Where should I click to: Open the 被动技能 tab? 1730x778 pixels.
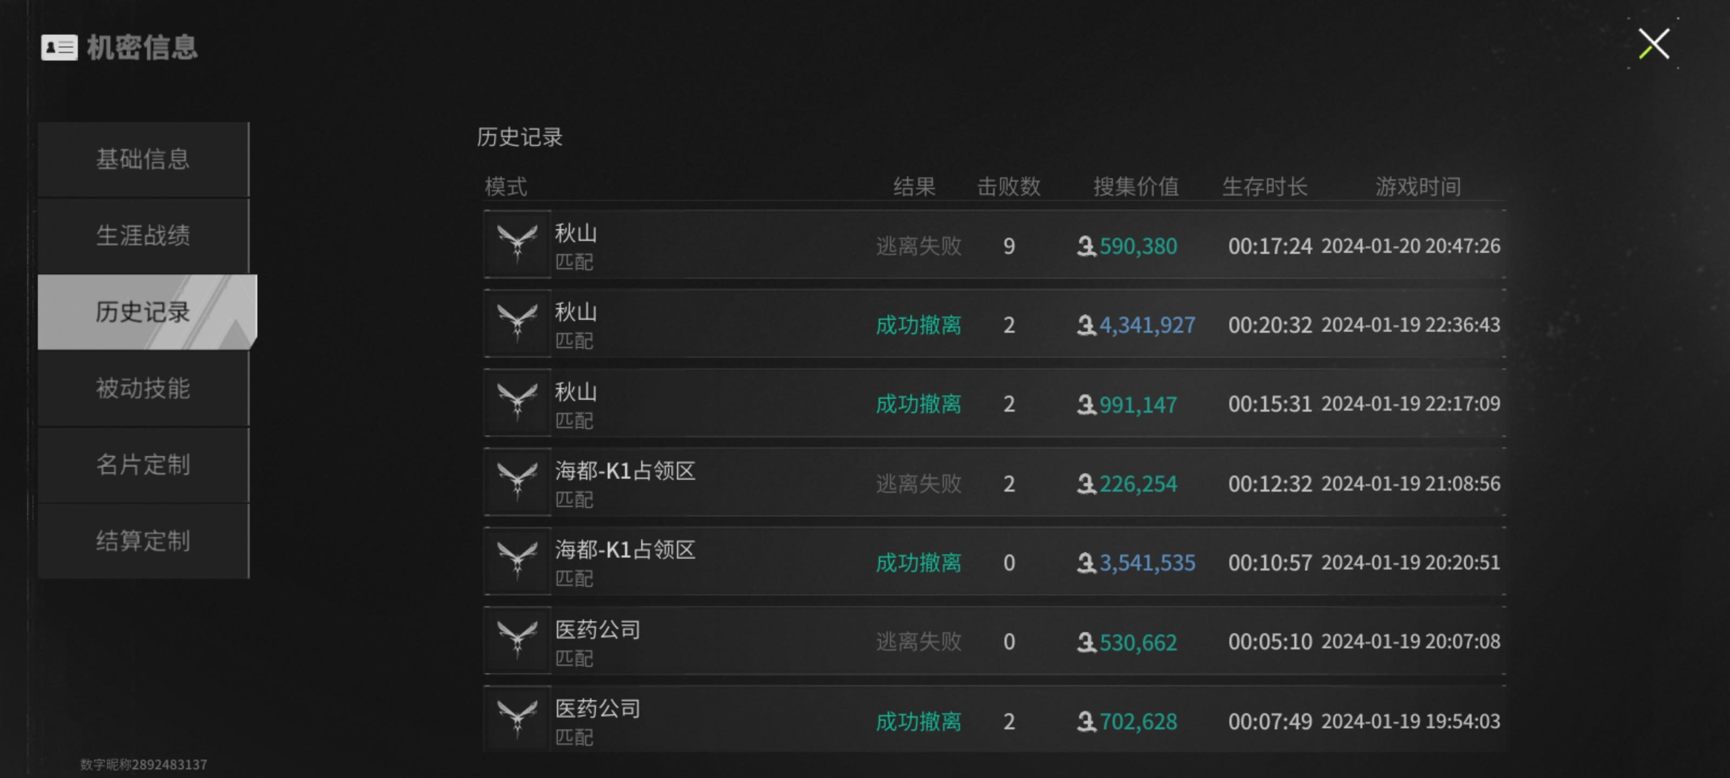click(x=143, y=388)
